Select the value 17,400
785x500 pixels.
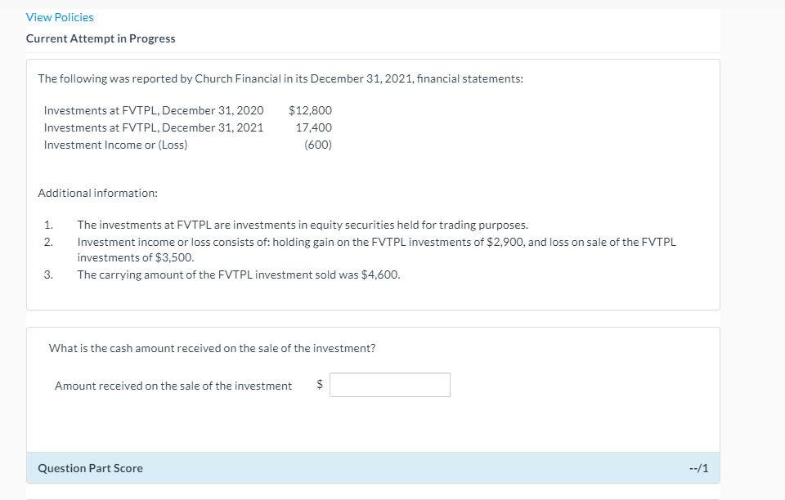click(x=315, y=127)
